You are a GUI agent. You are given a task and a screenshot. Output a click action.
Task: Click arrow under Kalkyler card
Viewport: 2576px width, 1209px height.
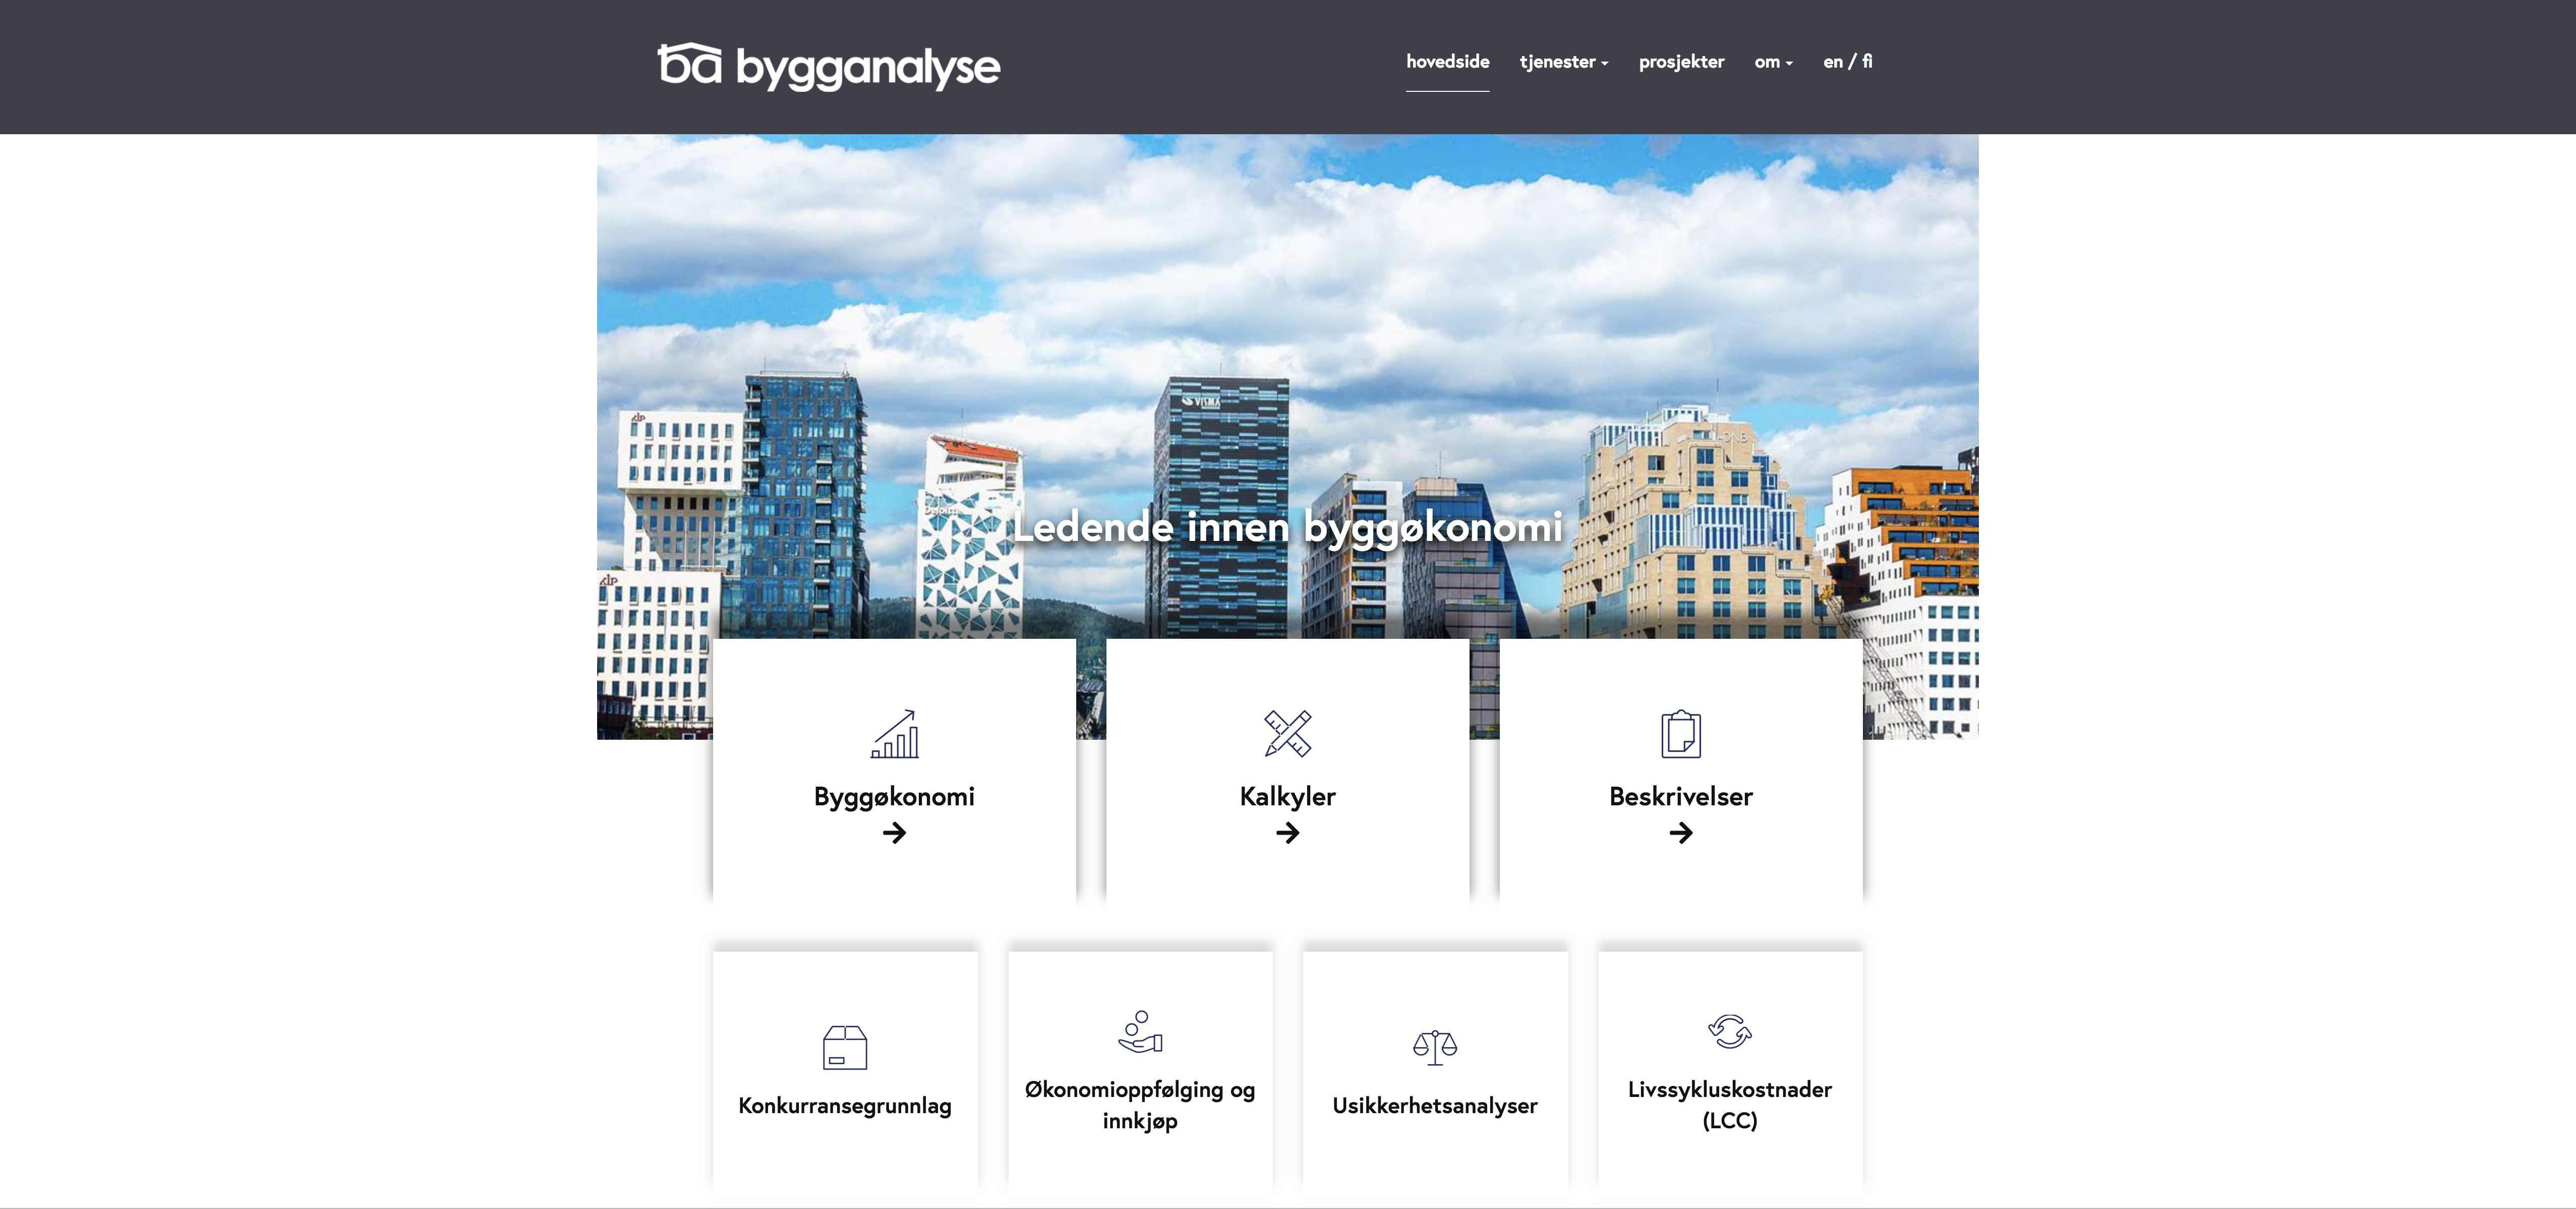(x=1287, y=833)
